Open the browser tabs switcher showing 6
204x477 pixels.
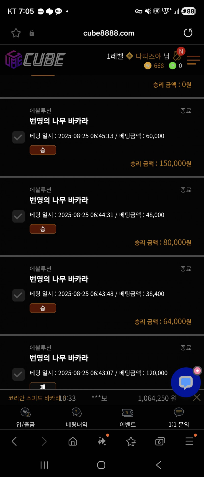click(x=160, y=441)
